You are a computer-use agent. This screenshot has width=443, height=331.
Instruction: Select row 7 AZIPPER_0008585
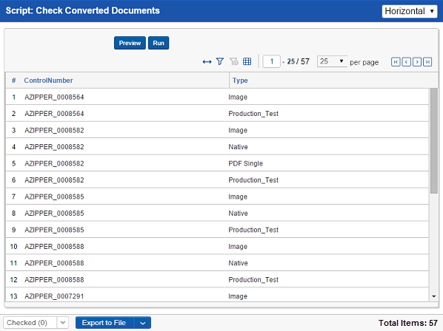pos(217,197)
